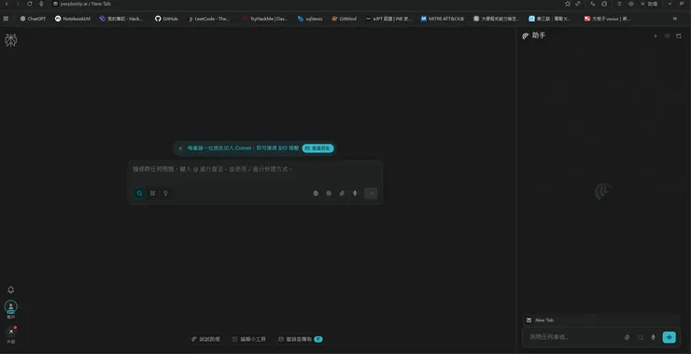Viewport: 691px width, 354px height.
Task: Open the NotebookLM bookmark
Action: click(x=72, y=19)
